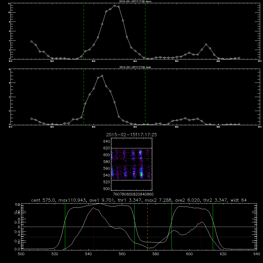263x263 pixels.
Task: Click the heatmap y-axis label '580'
Action: coord(107,162)
